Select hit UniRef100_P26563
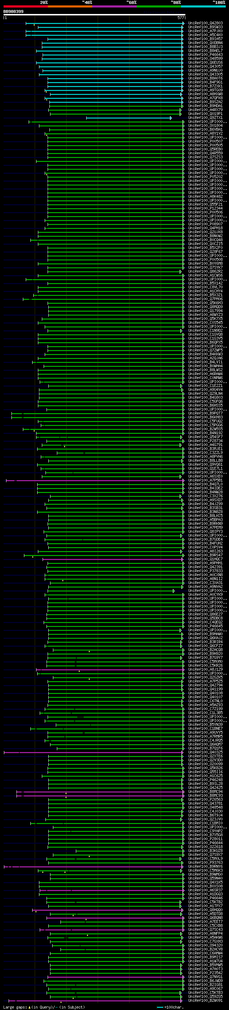 (205, 799)
